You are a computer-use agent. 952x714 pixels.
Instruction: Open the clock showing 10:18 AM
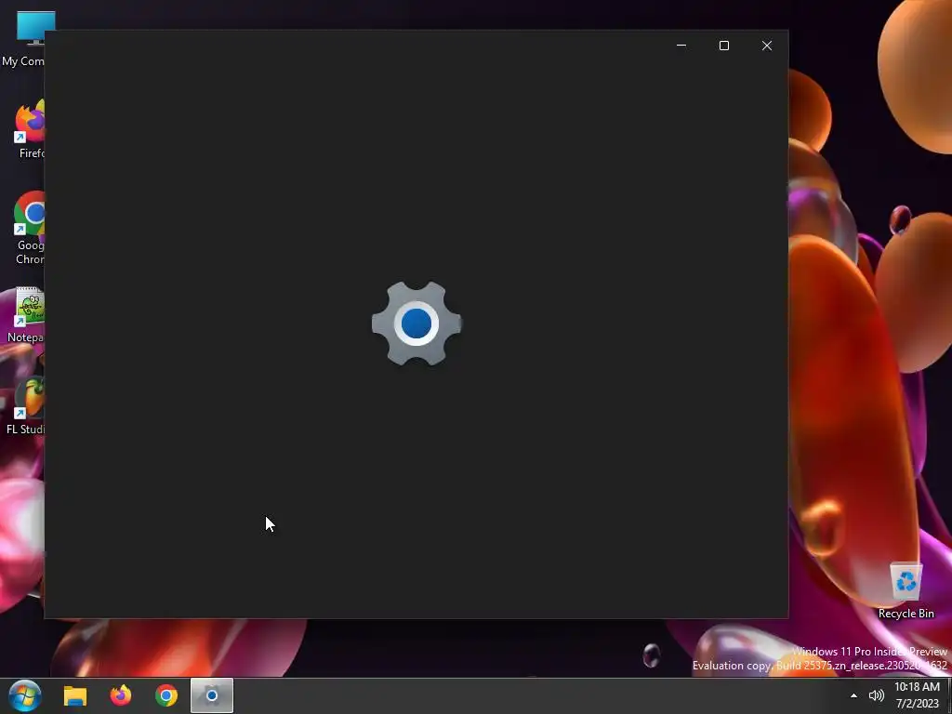(917, 695)
